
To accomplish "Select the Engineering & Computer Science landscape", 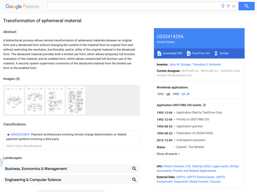I will [x=71, y=179].
